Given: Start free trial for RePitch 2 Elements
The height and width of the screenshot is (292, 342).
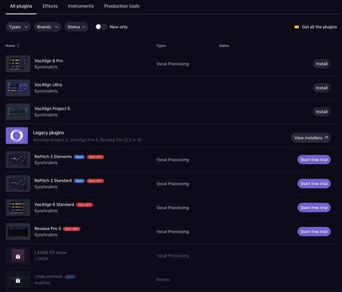Looking at the screenshot, I should pyautogui.click(x=314, y=160).
